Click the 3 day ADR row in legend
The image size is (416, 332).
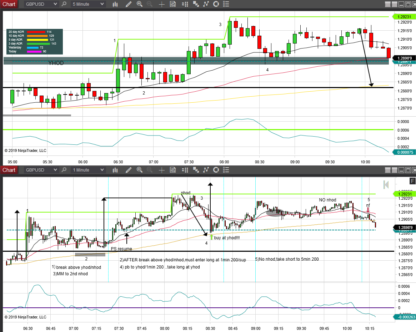coord(32,44)
